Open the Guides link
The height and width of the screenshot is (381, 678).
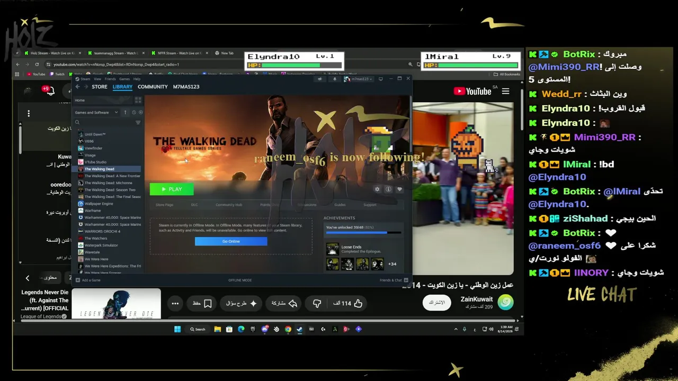(x=340, y=205)
